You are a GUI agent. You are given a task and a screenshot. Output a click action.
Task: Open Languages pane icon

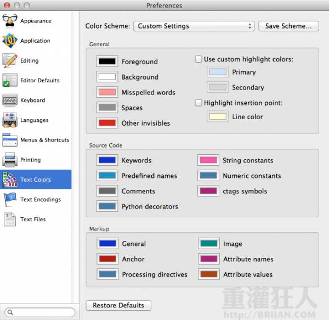coord(10,120)
